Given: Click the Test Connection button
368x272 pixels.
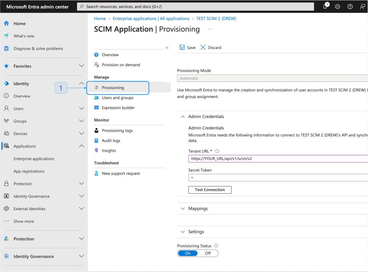Looking at the screenshot, I should coord(210,190).
